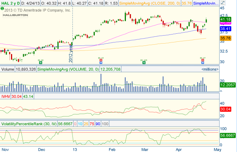Click the orange 35.76 moving average bubble
237x152 pixels.
click(x=226, y=38)
